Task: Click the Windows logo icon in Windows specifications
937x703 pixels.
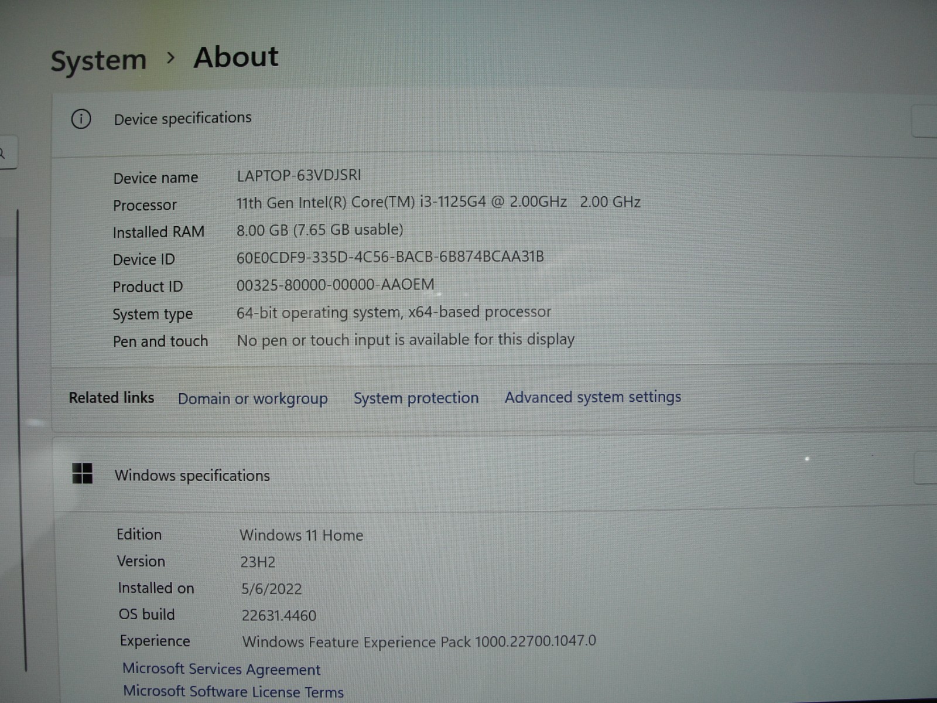Action: tap(83, 473)
